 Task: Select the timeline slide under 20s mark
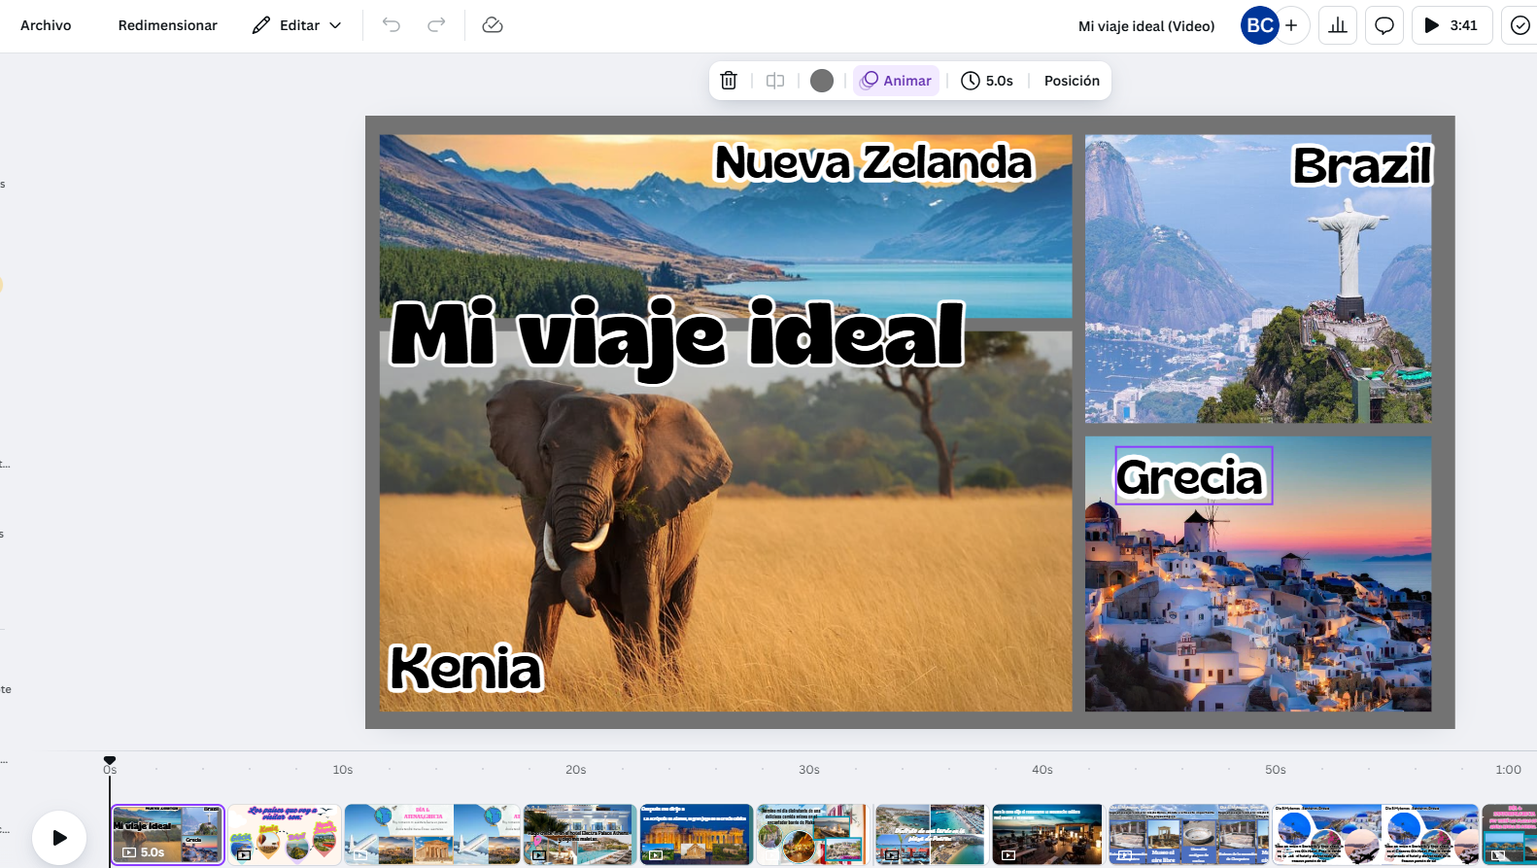point(580,834)
